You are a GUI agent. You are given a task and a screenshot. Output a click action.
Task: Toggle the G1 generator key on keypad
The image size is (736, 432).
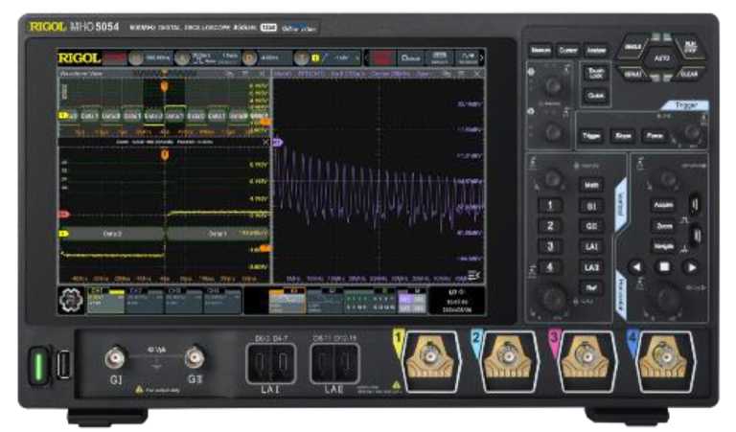[591, 206]
